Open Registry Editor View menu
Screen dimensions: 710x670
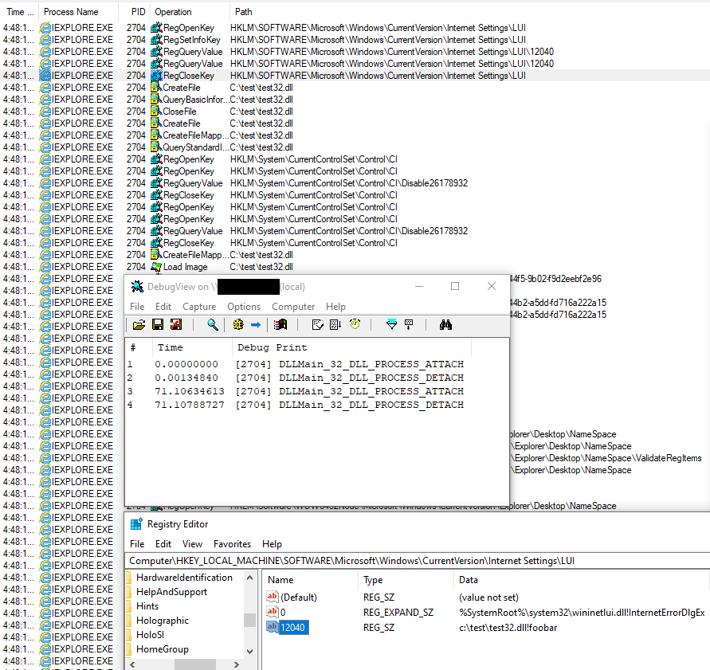point(192,543)
